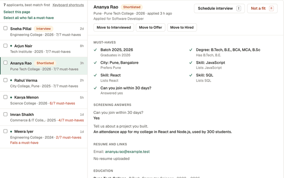The image size is (284, 178).
Task: Click the attendance app project answer text
Action: click(163, 132)
